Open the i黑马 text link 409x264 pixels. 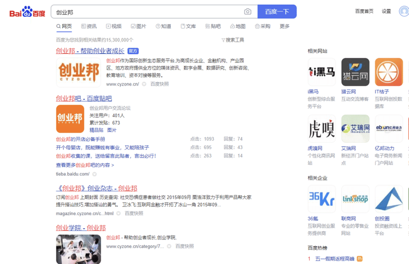tap(313, 92)
